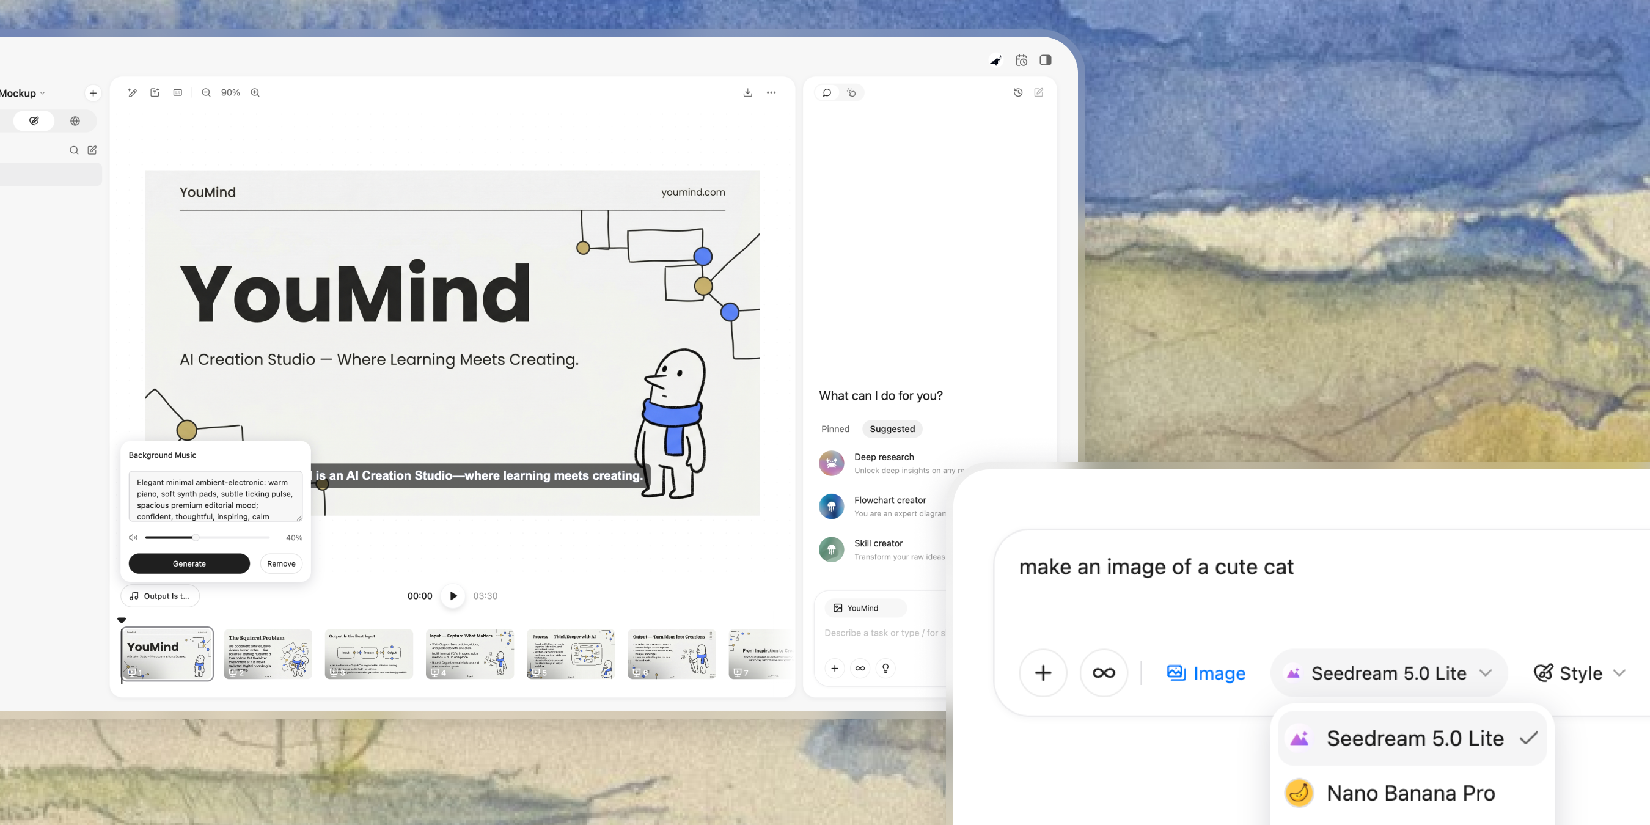Click small infinity icon in chat
The width and height of the screenshot is (1650, 825).
click(860, 668)
